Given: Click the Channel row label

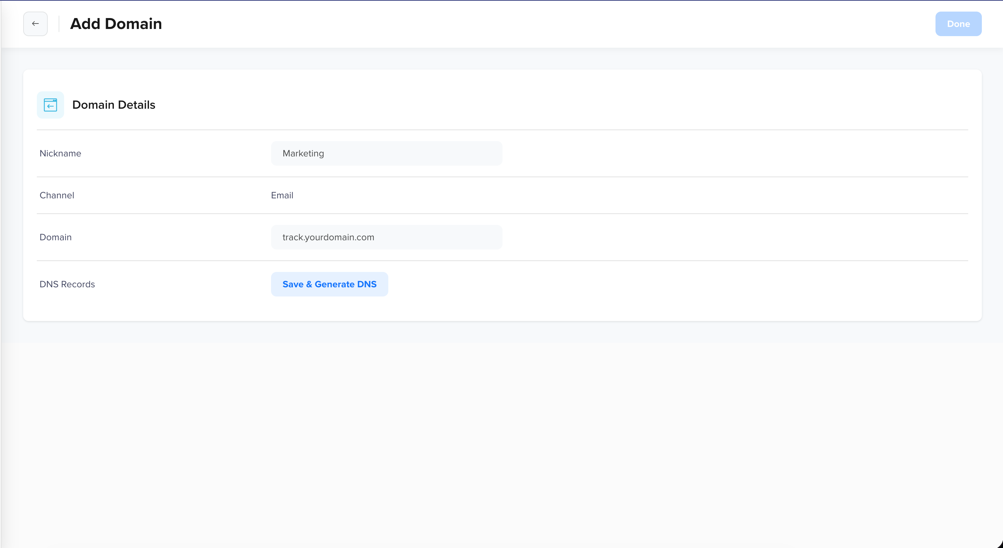Looking at the screenshot, I should click(x=57, y=195).
